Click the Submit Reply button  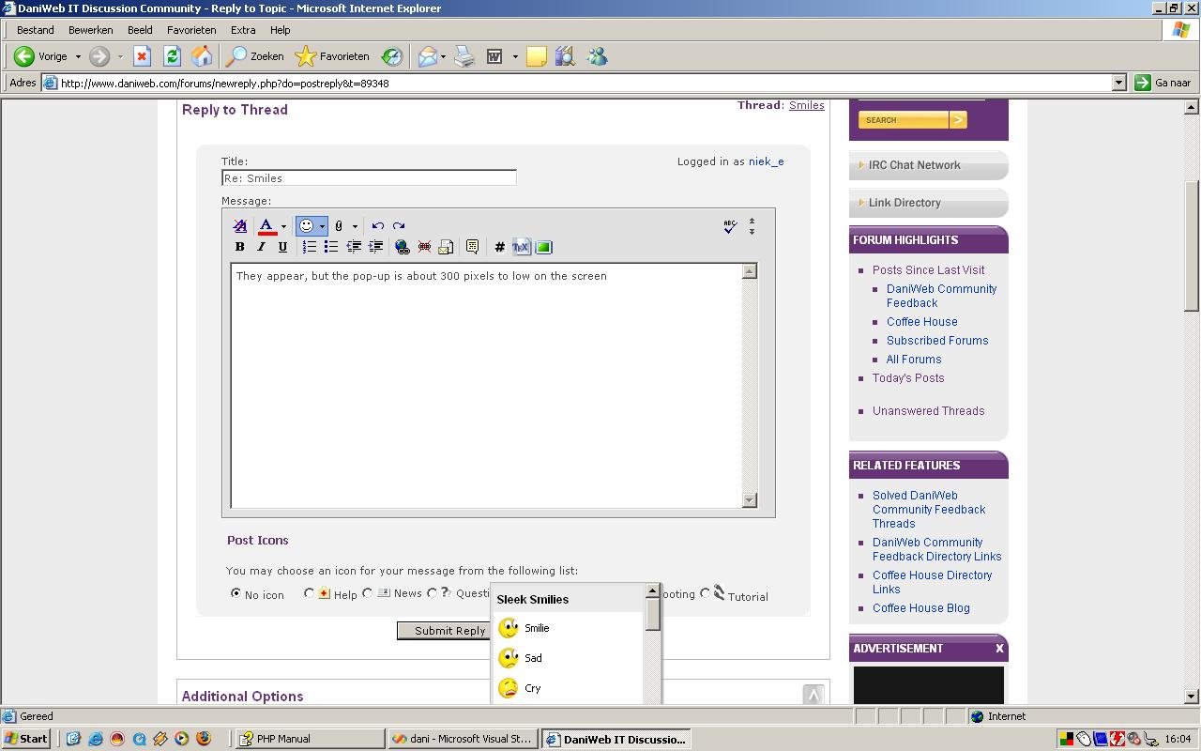click(x=444, y=631)
